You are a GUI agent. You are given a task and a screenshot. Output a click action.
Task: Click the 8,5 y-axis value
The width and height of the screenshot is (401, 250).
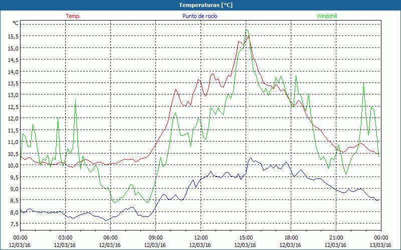pos(14,200)
